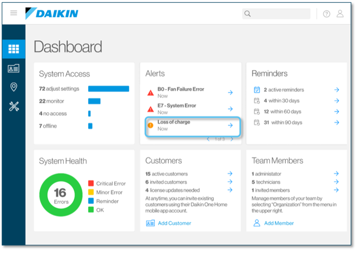Click the Add Member link
Screen dimensions: 357x253
click(x=279, y=223)
